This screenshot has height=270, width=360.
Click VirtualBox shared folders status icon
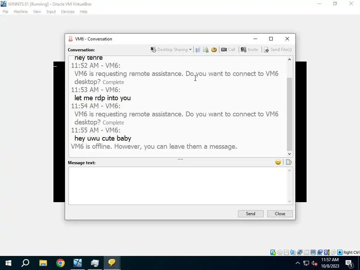(x=306, y=252)
